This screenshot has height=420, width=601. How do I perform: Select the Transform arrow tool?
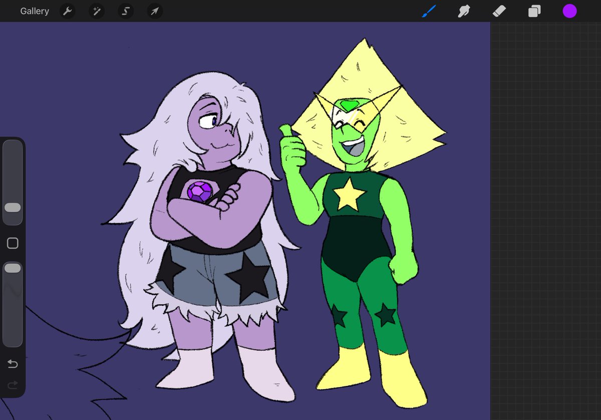(x=155, y=11)
